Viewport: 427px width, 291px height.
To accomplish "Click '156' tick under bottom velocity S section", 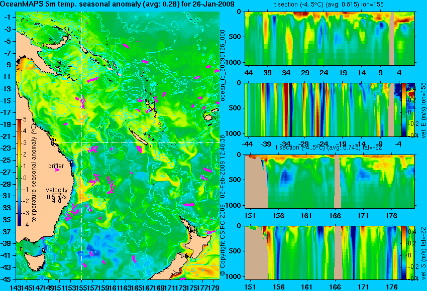I will click(x=278, y=287).
